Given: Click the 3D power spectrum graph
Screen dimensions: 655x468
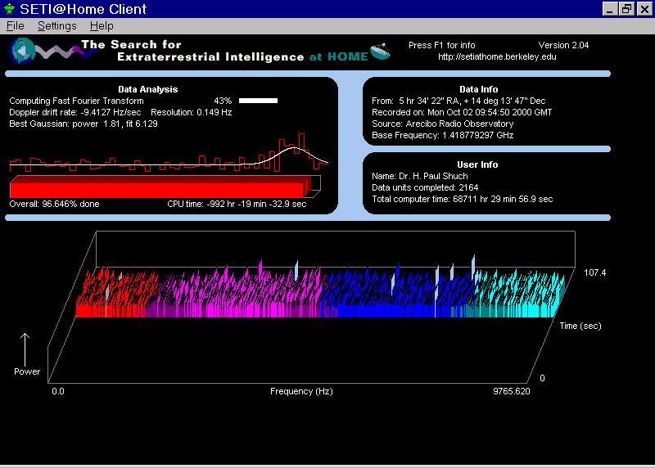Looking at the screenshot, I should 311,307.
